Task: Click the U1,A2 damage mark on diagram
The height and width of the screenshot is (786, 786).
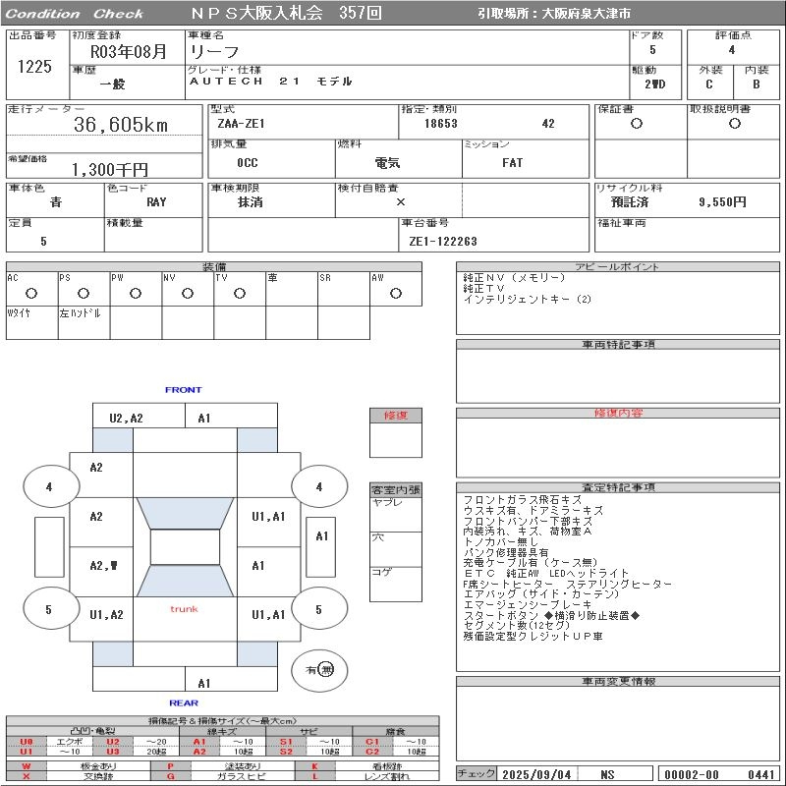Action: tap(106, 614)
